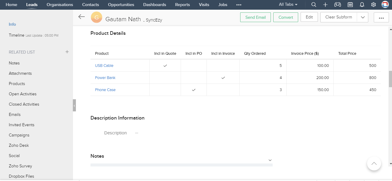Click the plus quick-create icon in top bar
This screenshot has width=392, height=181.
325,5
